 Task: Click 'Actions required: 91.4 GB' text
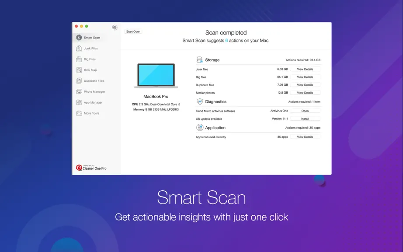[303, 60]
